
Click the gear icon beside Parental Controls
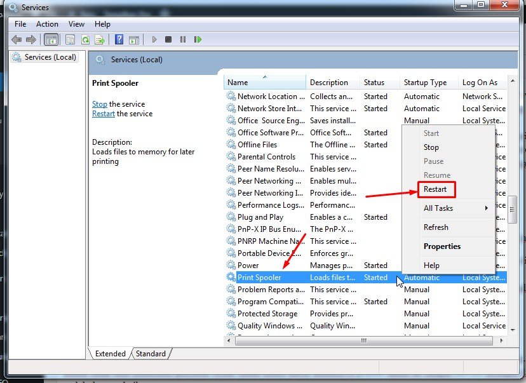(231, 157)
